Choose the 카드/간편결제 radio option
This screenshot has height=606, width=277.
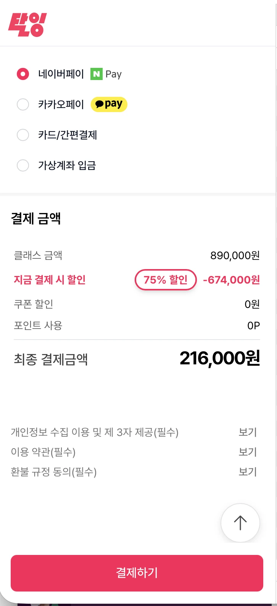(23, 135)
